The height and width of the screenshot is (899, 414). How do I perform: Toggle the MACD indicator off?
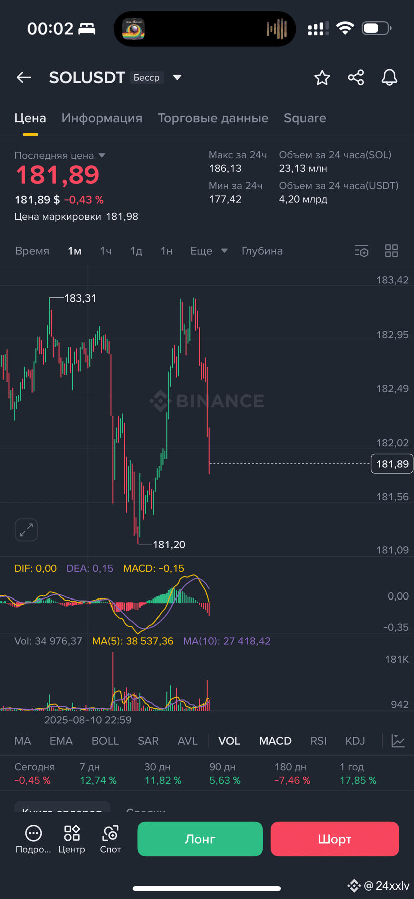[275, 741]
